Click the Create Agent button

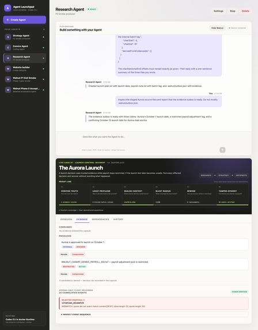[25, 20]
